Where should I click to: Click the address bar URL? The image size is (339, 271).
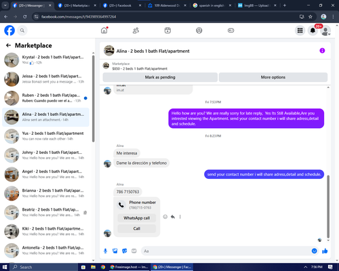(79, 17)
